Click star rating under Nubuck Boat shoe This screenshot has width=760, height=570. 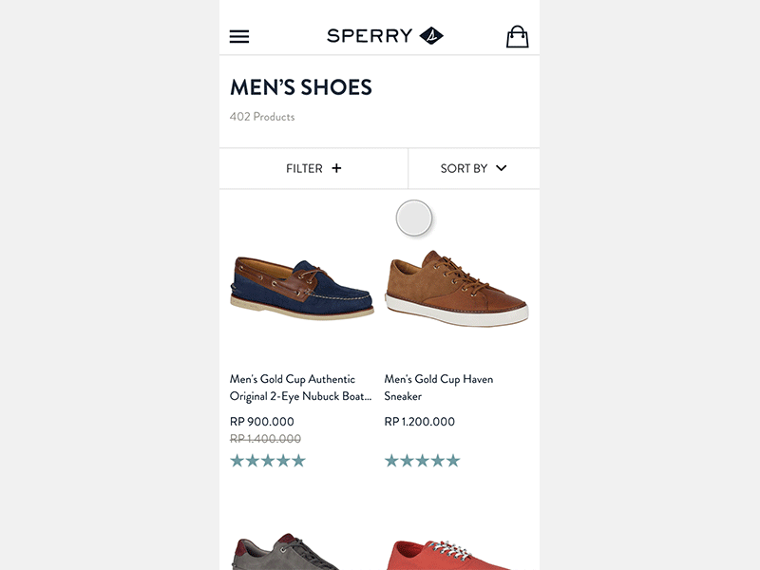(x=268, y=461)
